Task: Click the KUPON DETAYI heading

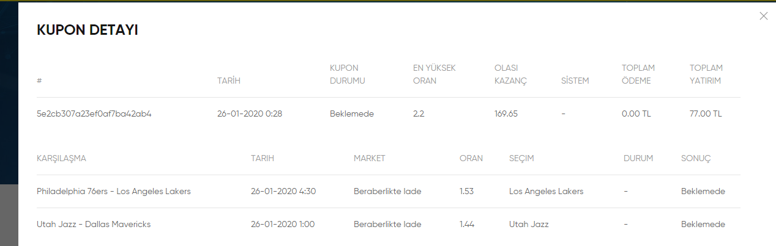Action: point(88,31)
